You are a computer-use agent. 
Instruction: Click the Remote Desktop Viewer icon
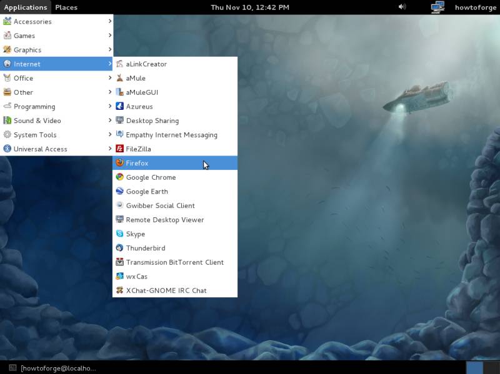point(119,220)
